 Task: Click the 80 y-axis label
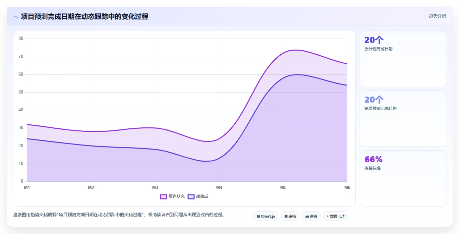(x=21, y=39)
